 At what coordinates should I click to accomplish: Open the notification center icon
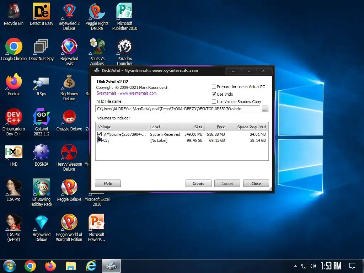352,266
